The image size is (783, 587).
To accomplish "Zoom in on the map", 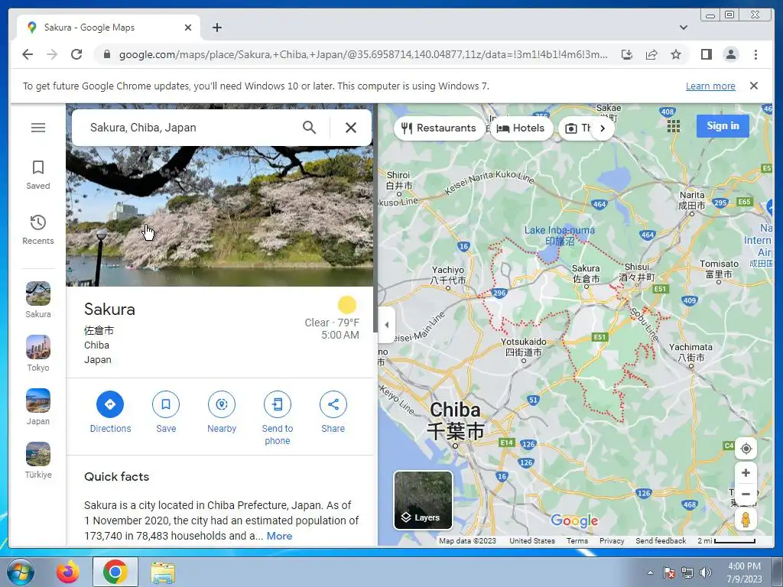I will pos(746,472).
